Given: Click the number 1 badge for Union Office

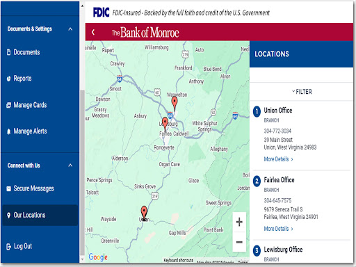Looking at the screenshot, I should 257,112.
